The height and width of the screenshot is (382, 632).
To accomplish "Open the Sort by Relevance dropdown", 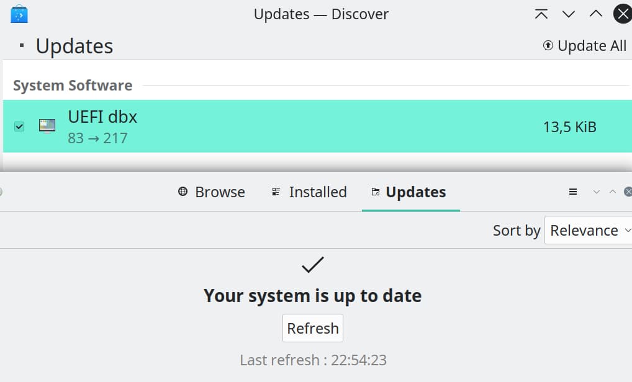I will [588, 230].
